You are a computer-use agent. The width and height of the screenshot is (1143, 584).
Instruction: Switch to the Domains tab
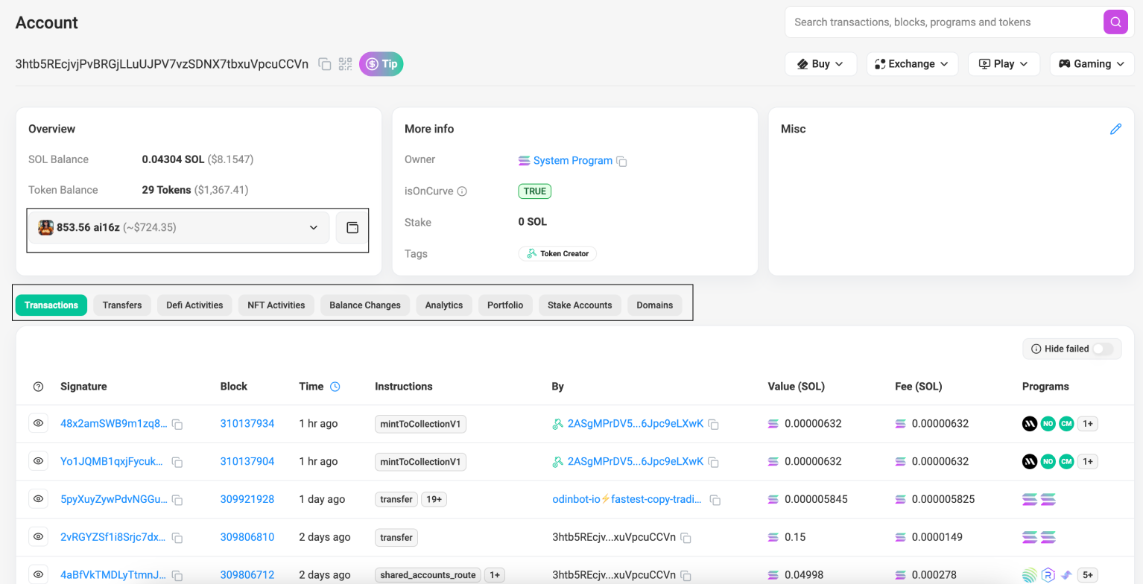coord(654,305)
